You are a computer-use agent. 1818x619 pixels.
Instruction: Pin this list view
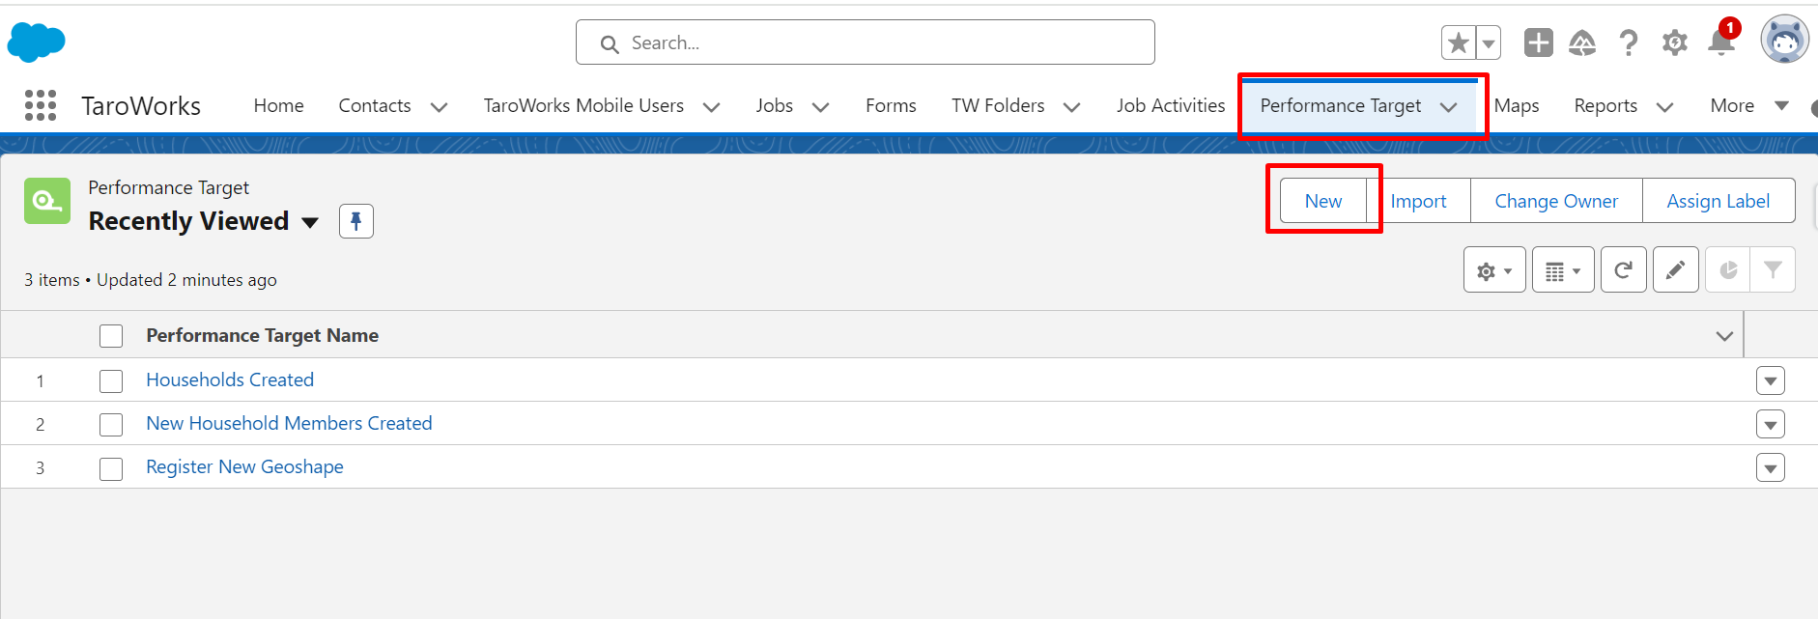click(x=355, y=221)
